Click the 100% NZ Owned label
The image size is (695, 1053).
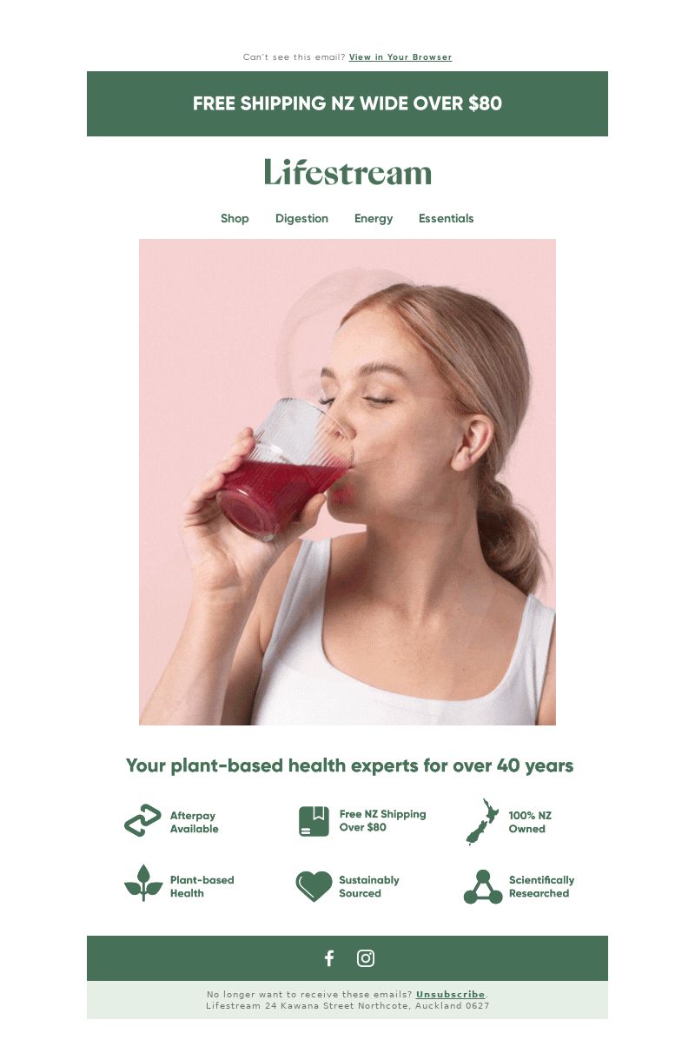pos(530,822)
